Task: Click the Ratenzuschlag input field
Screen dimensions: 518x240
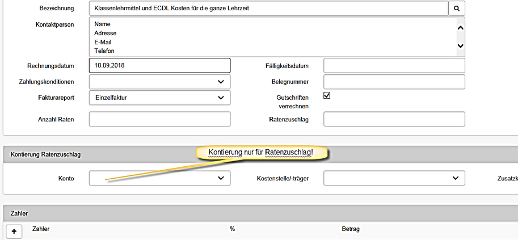Action: coord(394,119)
